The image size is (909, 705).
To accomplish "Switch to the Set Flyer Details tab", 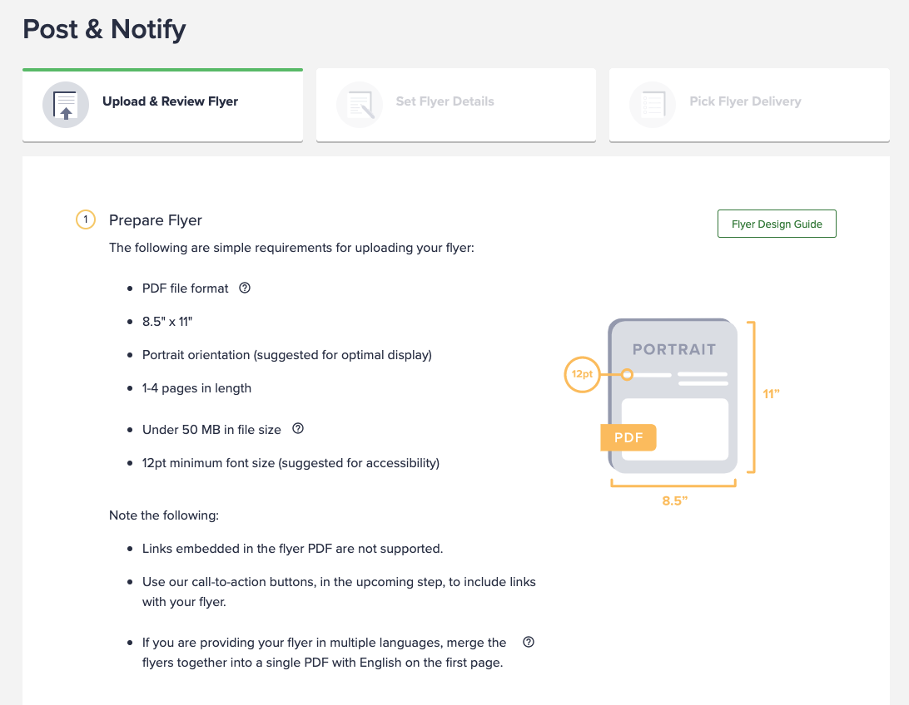I will (x=456, y=105).
